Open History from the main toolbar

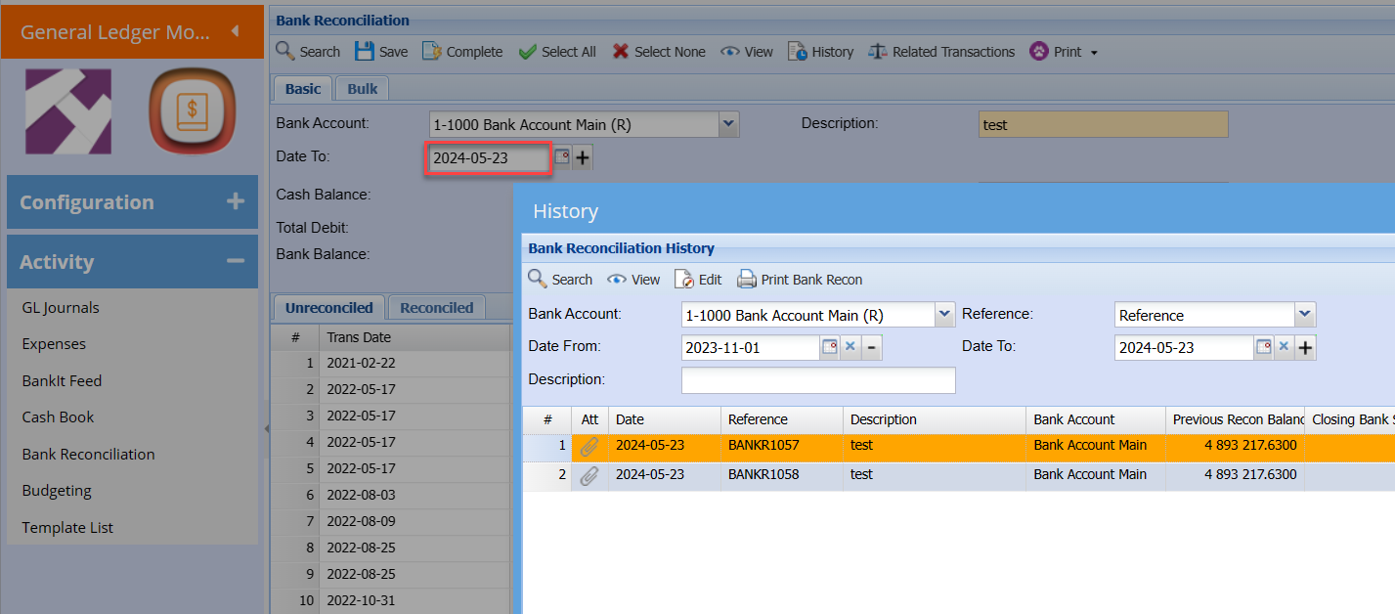tap(798, 52)
